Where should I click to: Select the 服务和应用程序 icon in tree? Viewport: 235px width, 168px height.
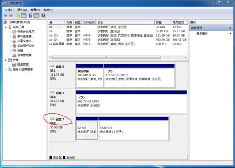[x=10, y=69]
